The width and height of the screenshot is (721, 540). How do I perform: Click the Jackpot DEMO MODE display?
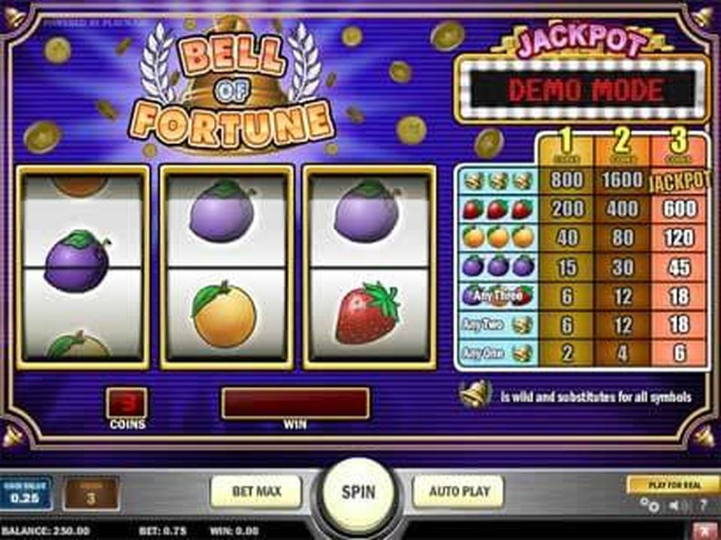click(581, 89)
